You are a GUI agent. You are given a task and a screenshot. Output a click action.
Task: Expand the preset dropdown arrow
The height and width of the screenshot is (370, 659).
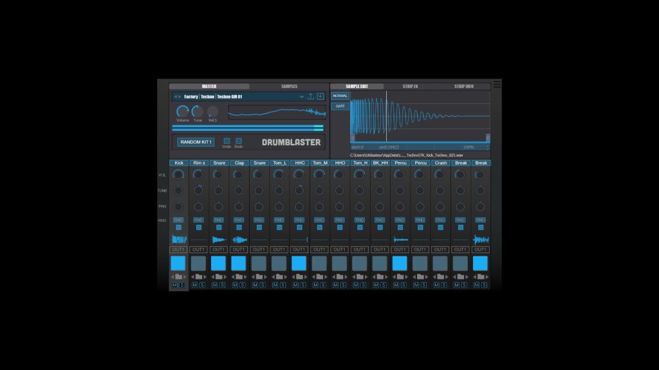pyautogui.click(x=301, y=97)
